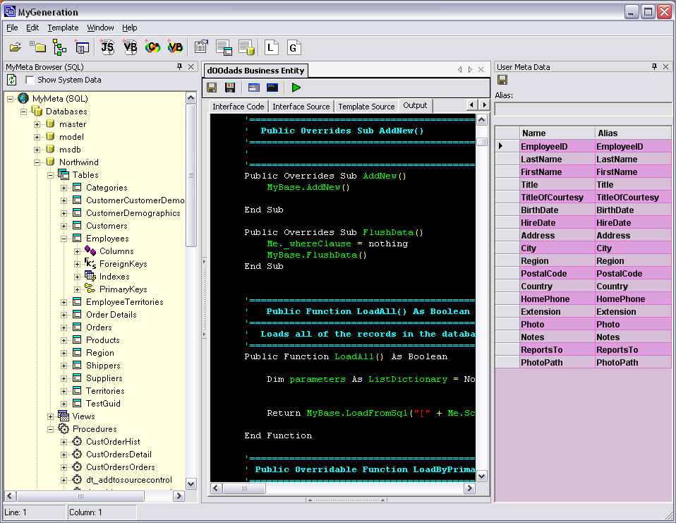
Task: Click the PostalCode name cell
Action: click(x=557, y=274)
